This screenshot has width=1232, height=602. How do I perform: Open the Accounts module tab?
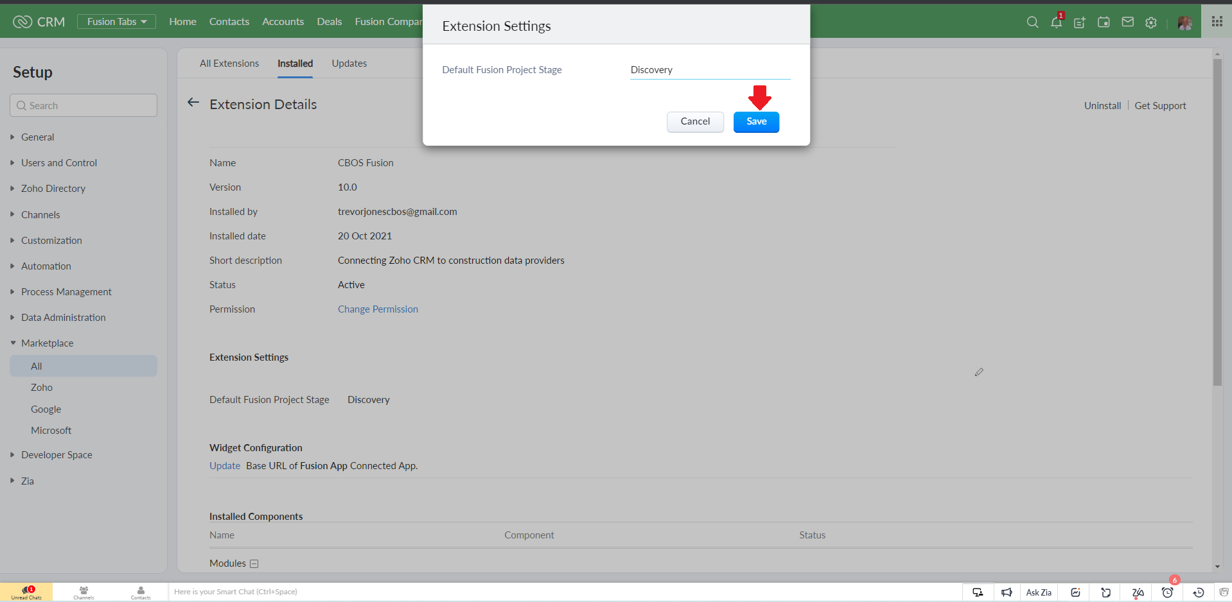tap(283, 22)
